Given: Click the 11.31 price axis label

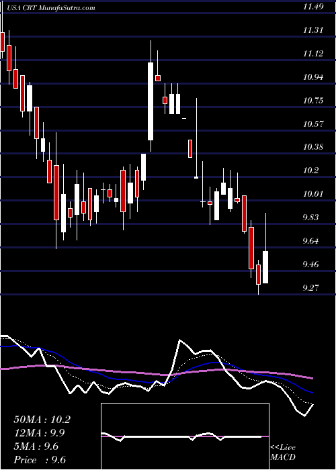Looking at the screenshot, I should pos(313,30).
